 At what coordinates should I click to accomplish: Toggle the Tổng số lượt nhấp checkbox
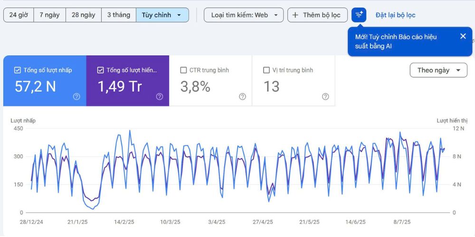[x=18, y=70]
